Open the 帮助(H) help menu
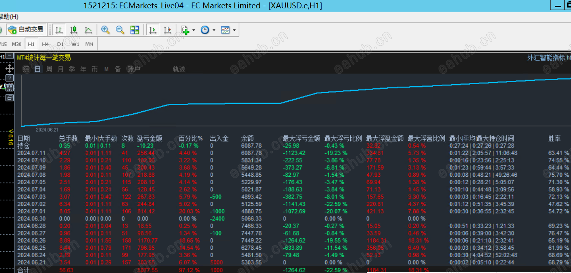571x273 pixels. coord(8,17)
